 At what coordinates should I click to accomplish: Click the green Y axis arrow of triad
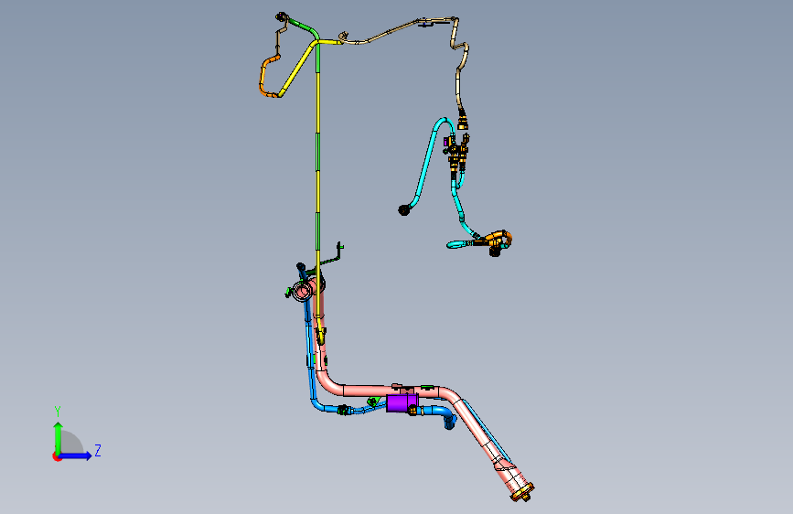[x=59, y=437]
